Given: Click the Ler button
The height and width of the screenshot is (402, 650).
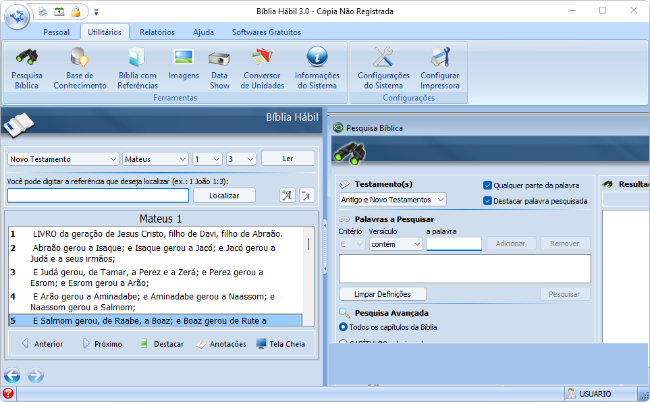Looking at the screenshot, I should (288, 159).
